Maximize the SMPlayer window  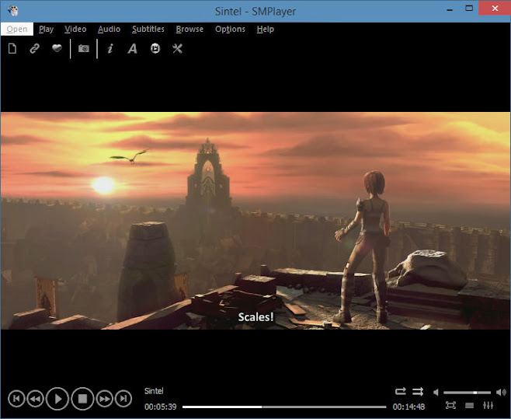click(x=469, y=9)
